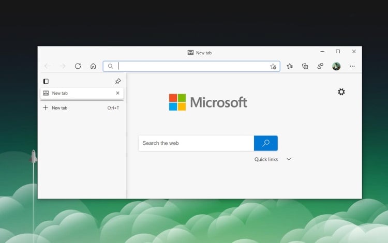Viewport: 388px width, 243px height.
Task: Select the New tab vertical tab
Action: point(82,93)
